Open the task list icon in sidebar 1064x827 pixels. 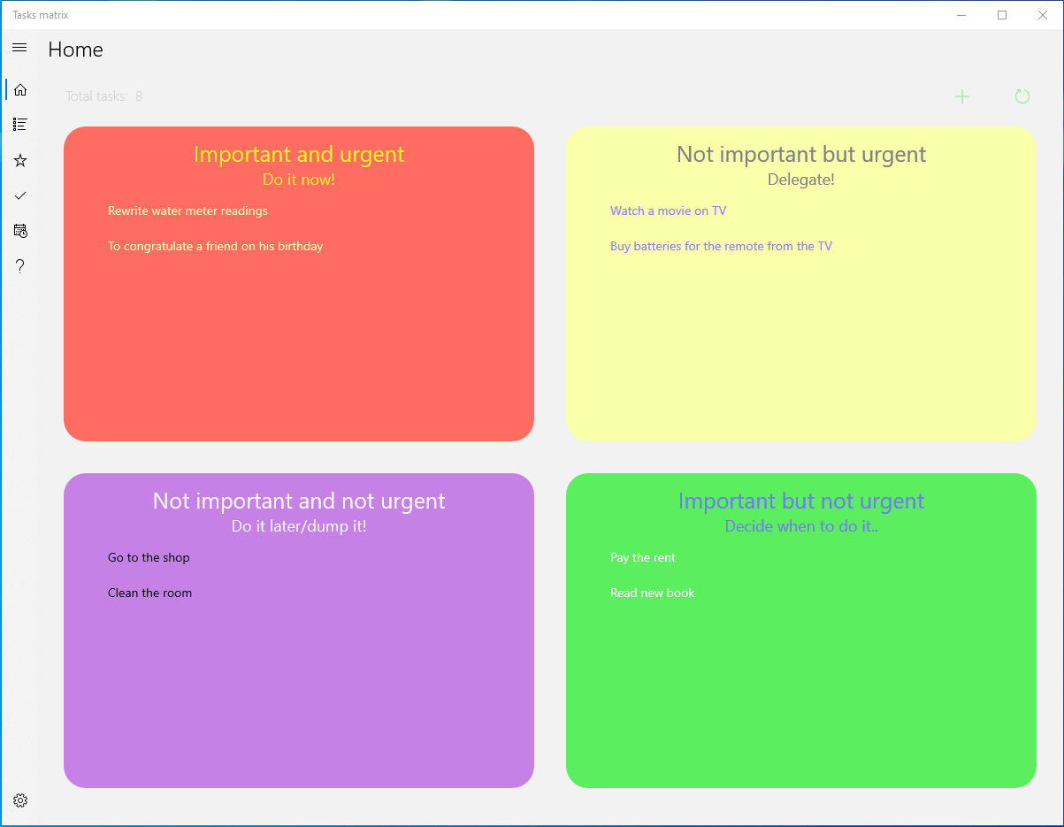coord(20,125)
